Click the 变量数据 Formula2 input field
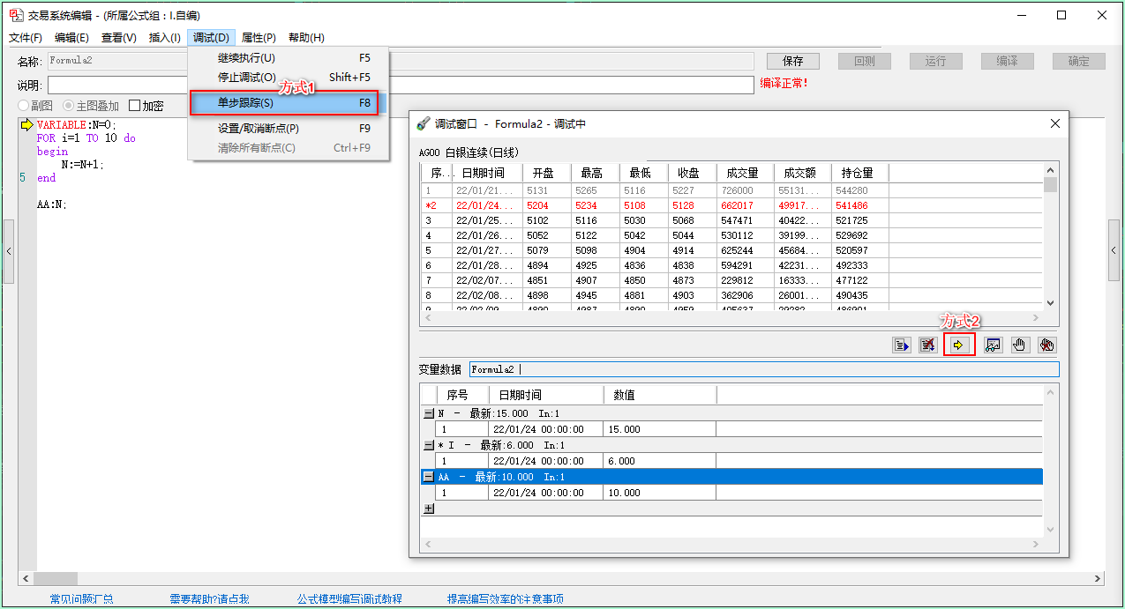The width and height of the screenshot is (1125, 609). click(x=763, y=369)
